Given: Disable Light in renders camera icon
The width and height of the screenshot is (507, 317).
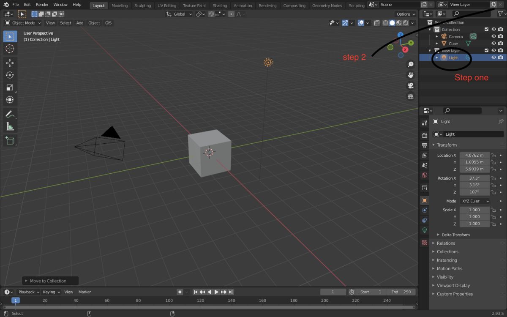Looking at the screenshot, I should [501, 57].
